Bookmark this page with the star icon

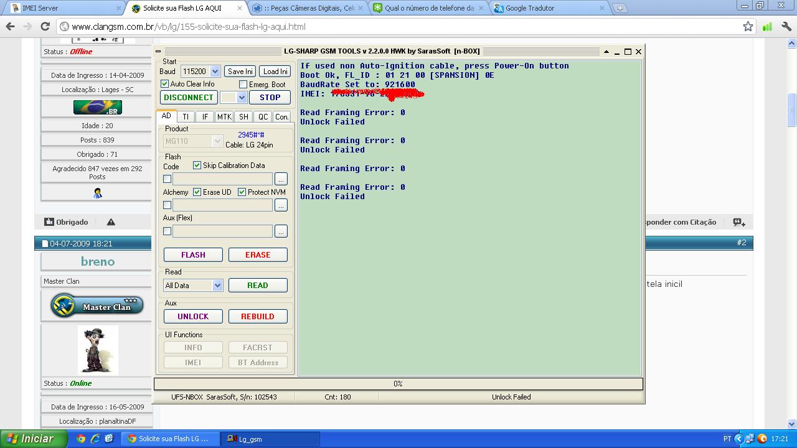[748, 27]
